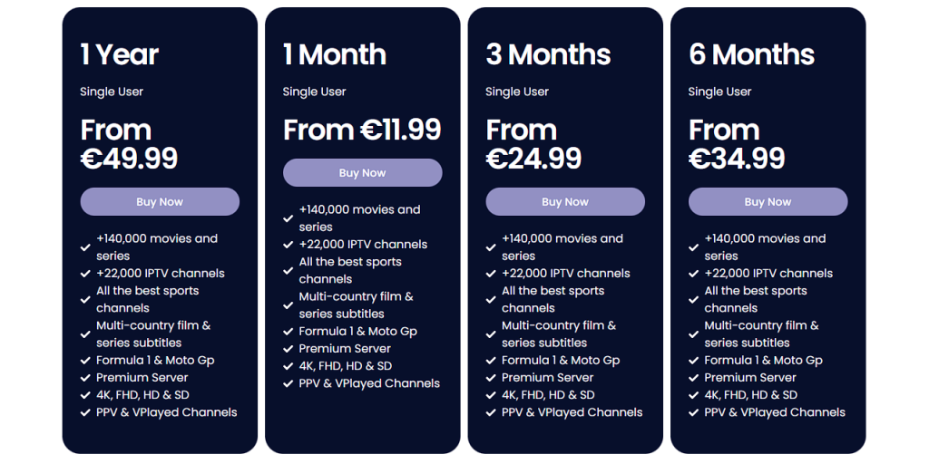Click the 3 Months plan title
Viewport: 929px width, 464px height.
click(x=549, y=54)
